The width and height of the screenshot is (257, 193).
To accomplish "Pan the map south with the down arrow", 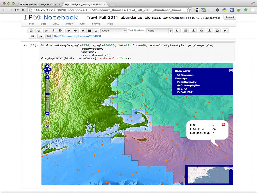I will 47,73.
